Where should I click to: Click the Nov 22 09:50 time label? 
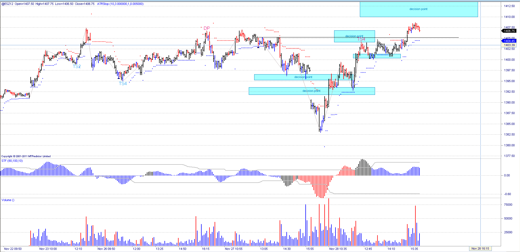coord(13,249)
